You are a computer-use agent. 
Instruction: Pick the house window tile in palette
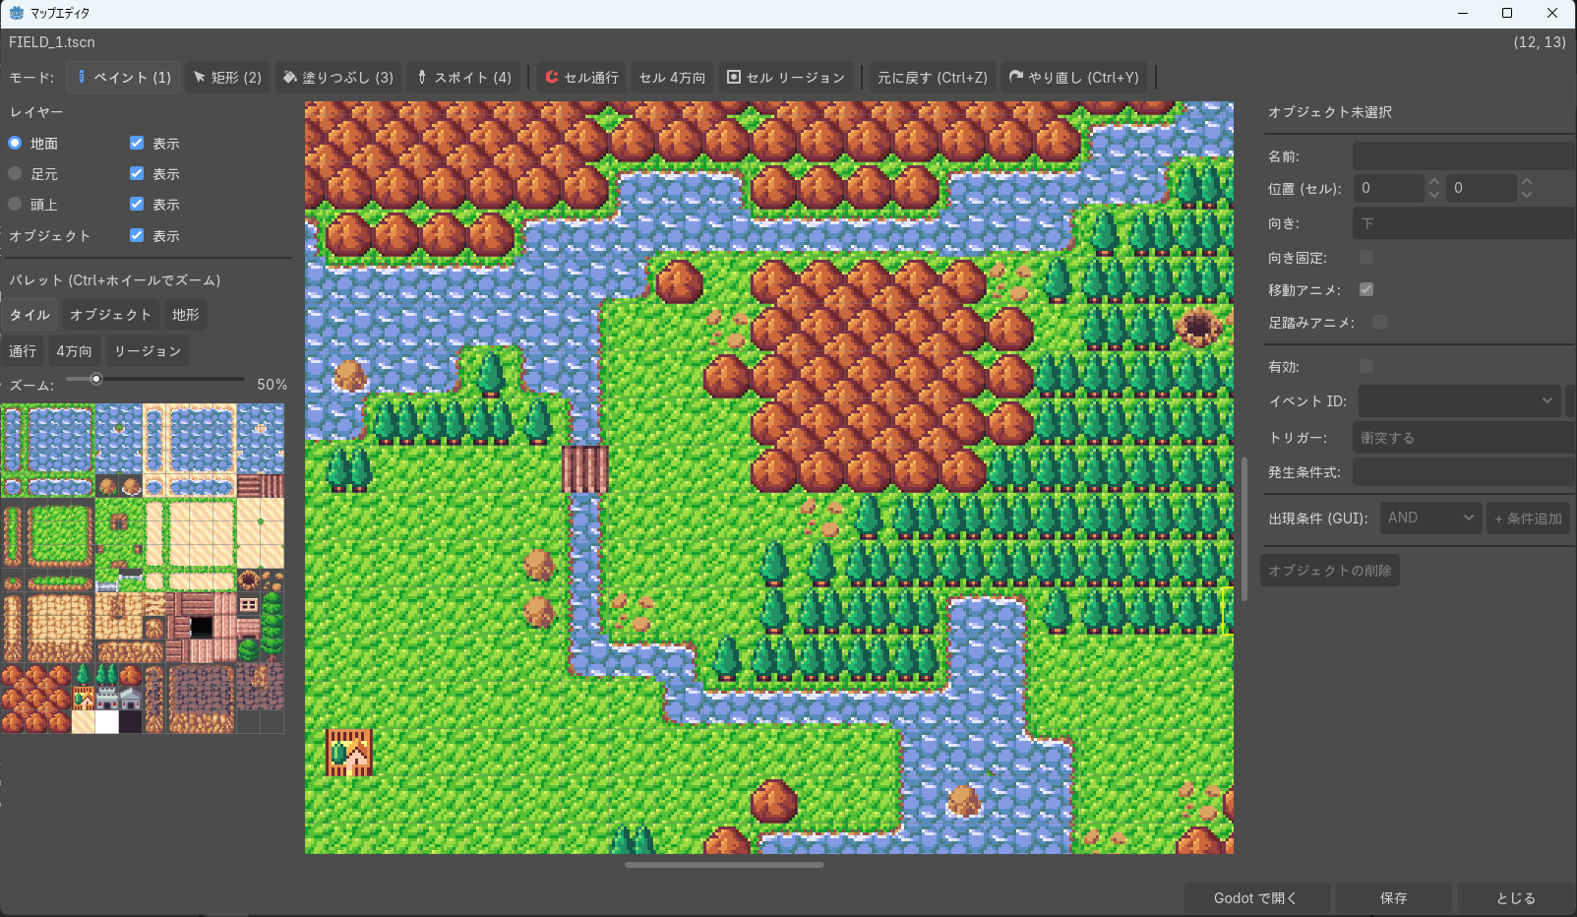[x=249, y=604]
